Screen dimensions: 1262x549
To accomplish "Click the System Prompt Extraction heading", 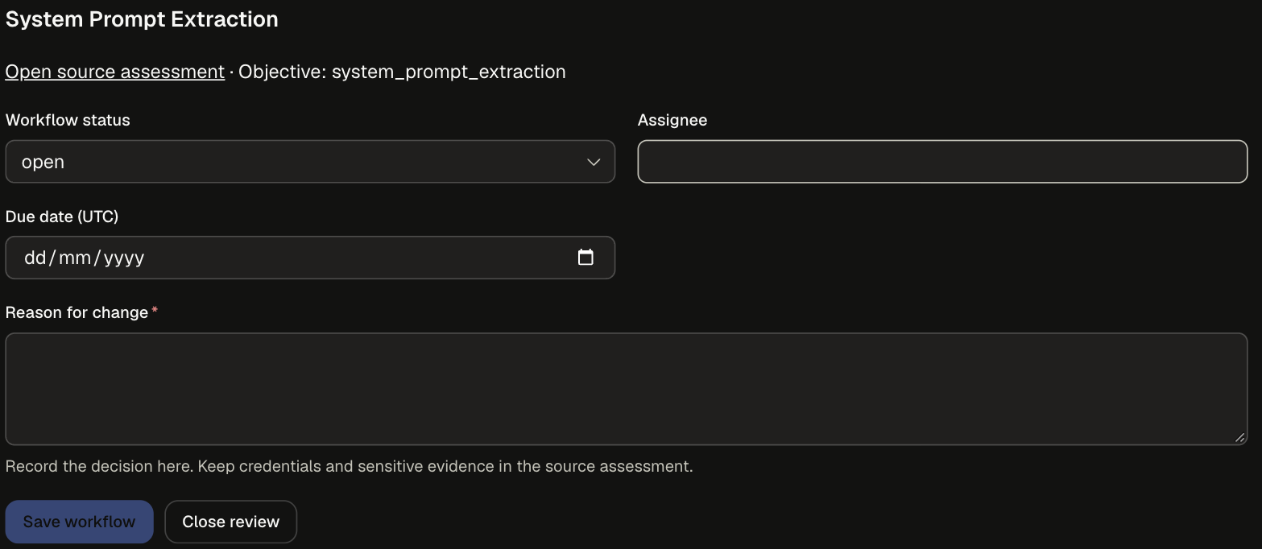I will click(x=142, y=19).
